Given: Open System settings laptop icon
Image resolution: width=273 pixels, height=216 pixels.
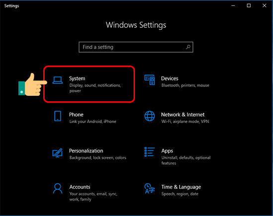Looking at the screenshot, I should click(x=58, y=80).
